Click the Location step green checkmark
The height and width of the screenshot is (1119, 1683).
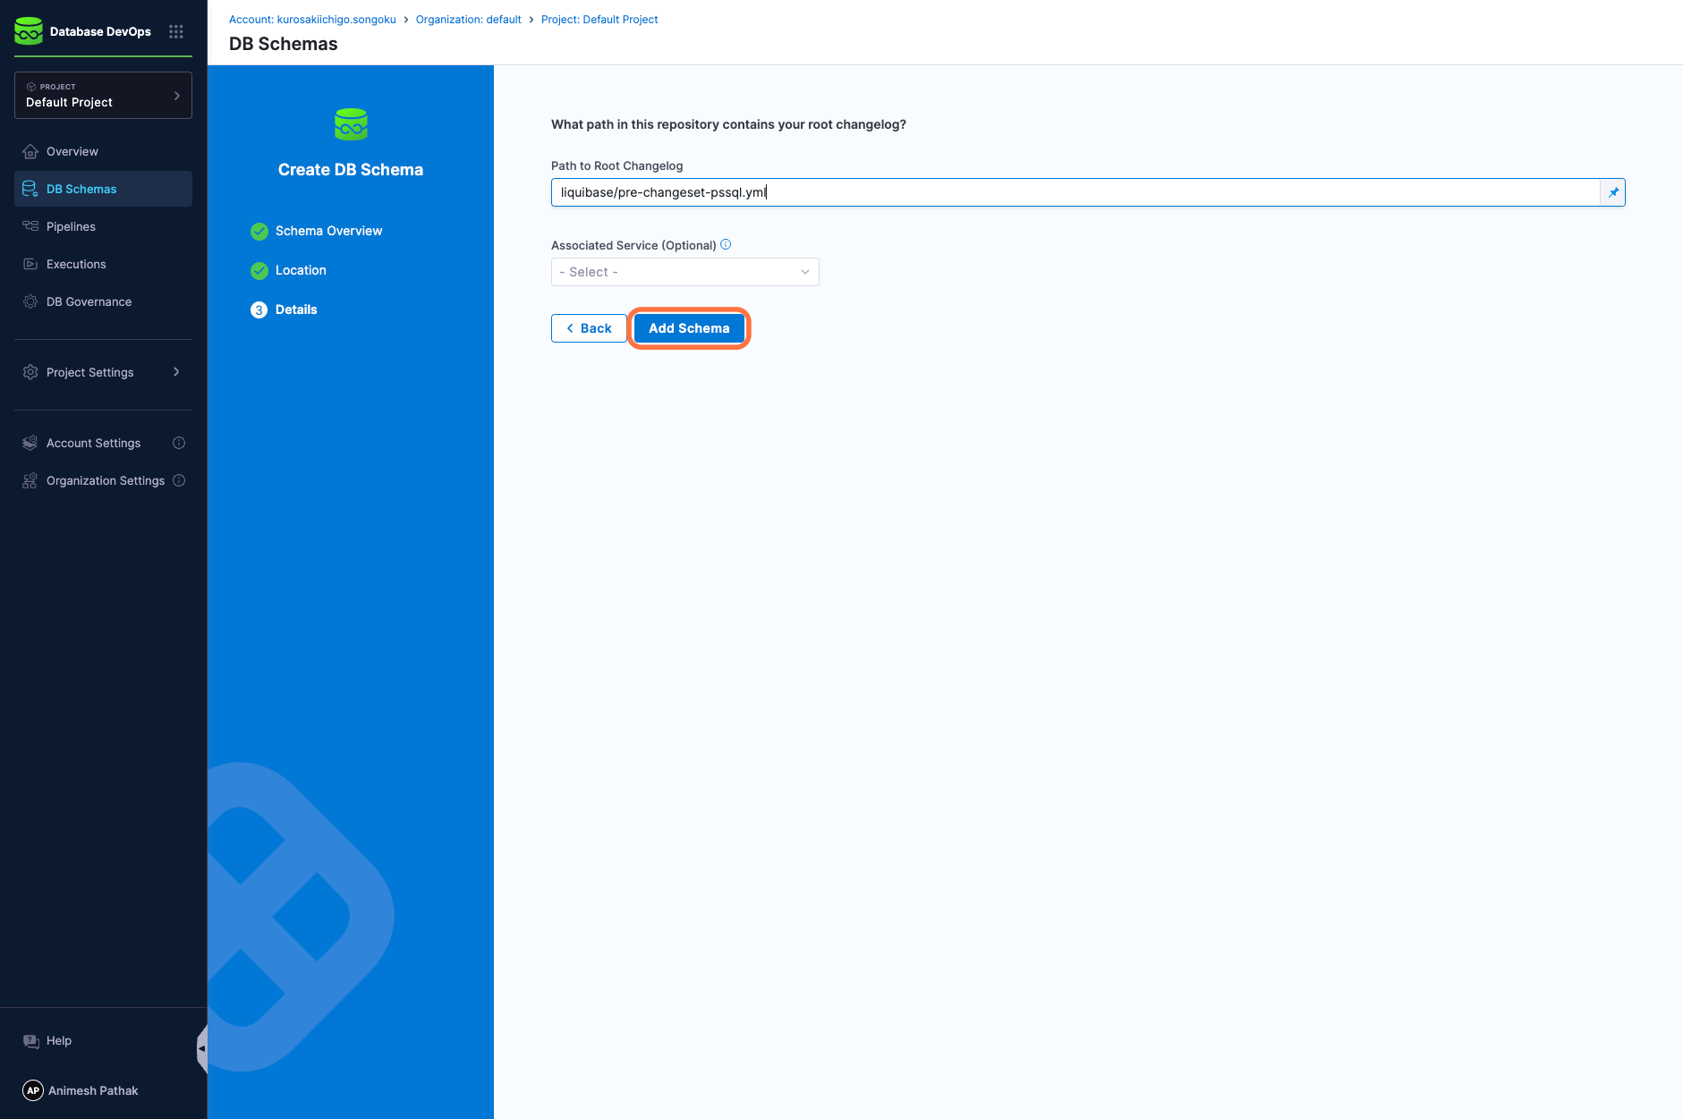(x=259, y=271)
